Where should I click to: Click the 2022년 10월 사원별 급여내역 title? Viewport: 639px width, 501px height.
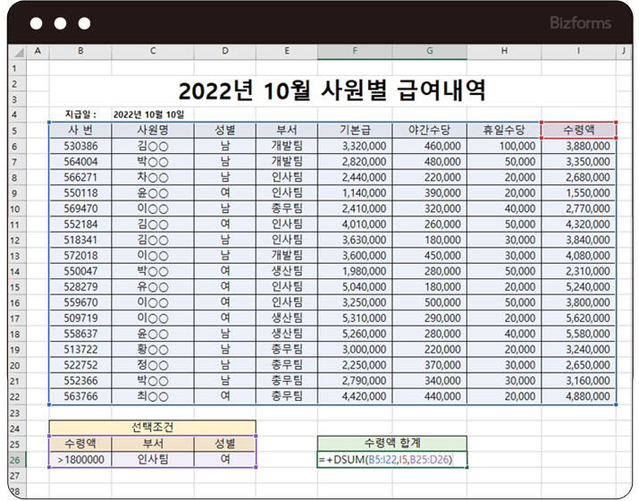point(332,90)
